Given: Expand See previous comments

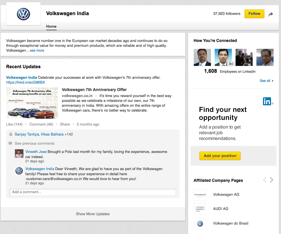Looking at the screenshot, I should click(35, 144).
